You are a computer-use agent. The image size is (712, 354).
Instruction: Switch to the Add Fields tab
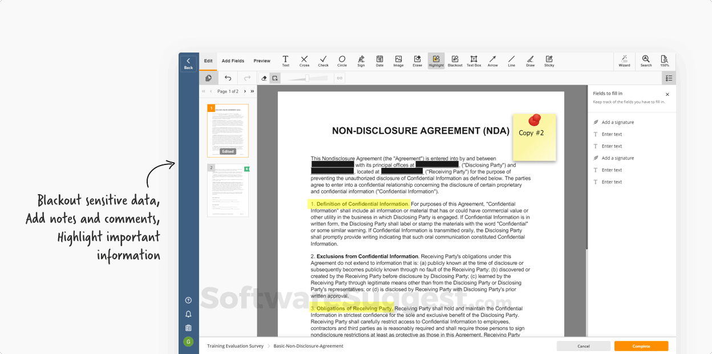[x=233, y=61]
